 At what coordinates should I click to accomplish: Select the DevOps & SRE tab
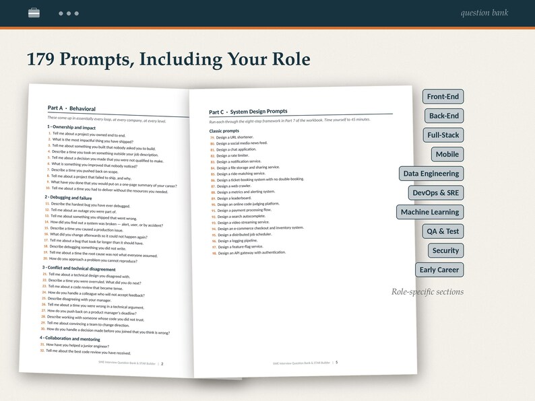(x=436, y=193)
